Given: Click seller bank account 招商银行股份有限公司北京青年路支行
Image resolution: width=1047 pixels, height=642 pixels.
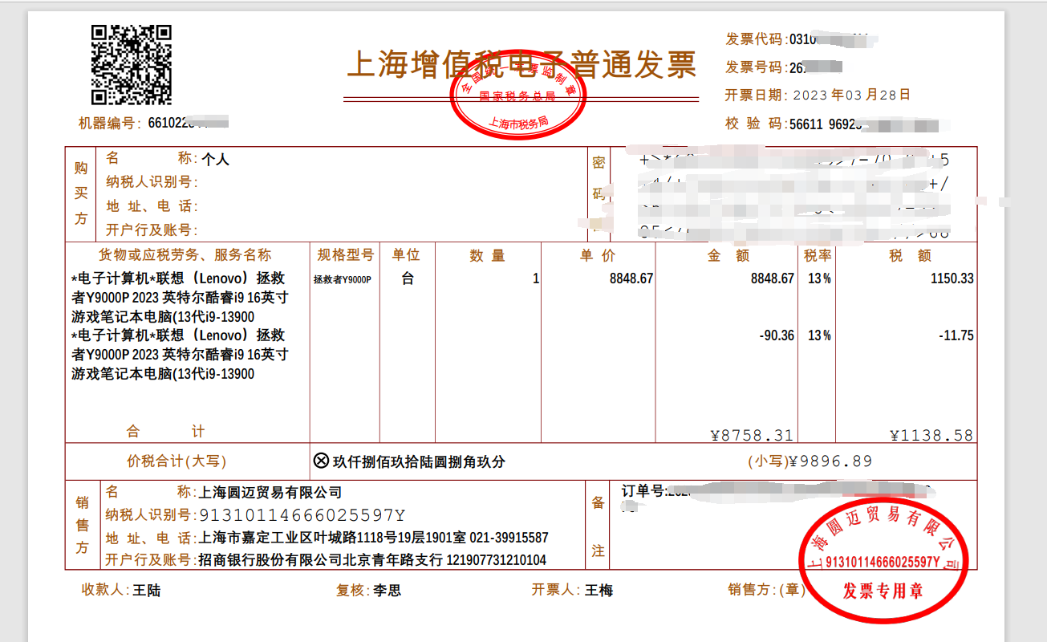Looking at the screenshot, I should click(x=320, y=559).
